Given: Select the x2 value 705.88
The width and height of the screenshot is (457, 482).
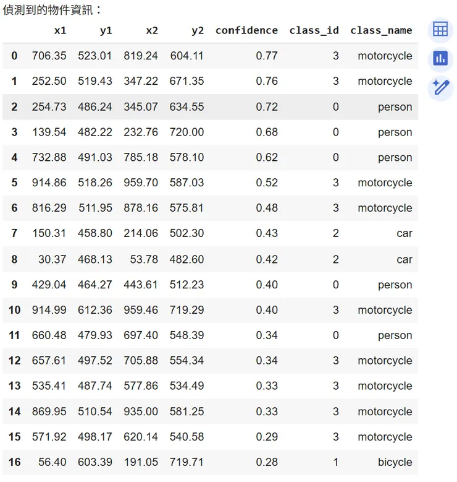Looking at the screenshot, I should (x=141, y=361).
